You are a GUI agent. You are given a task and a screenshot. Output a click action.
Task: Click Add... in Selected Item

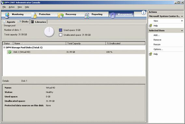156,35
